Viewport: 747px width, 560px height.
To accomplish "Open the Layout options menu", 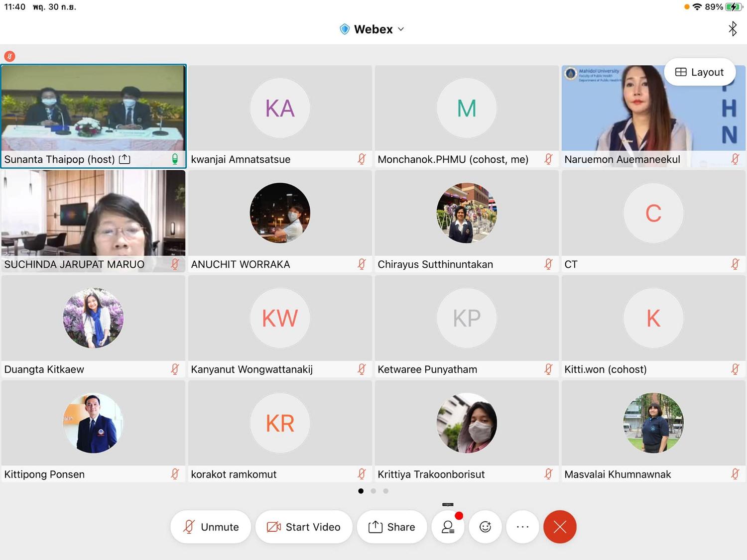I will (700, 72).
